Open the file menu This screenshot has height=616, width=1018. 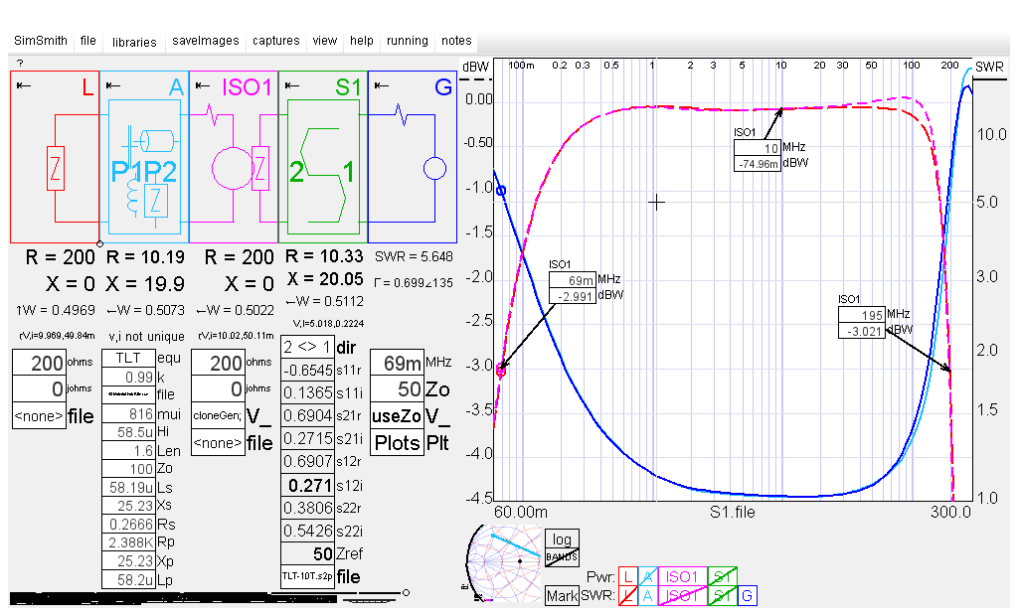[88, 41]
